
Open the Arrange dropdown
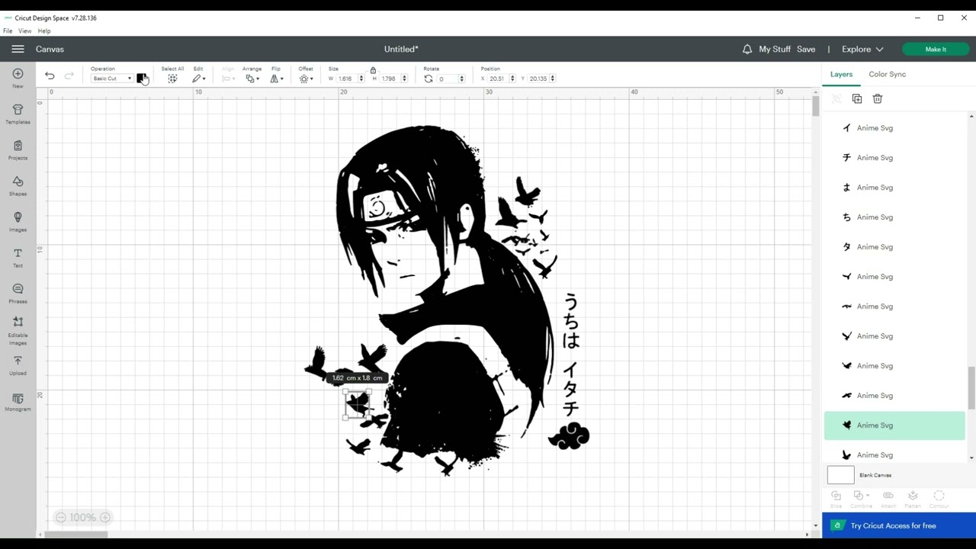252,79
